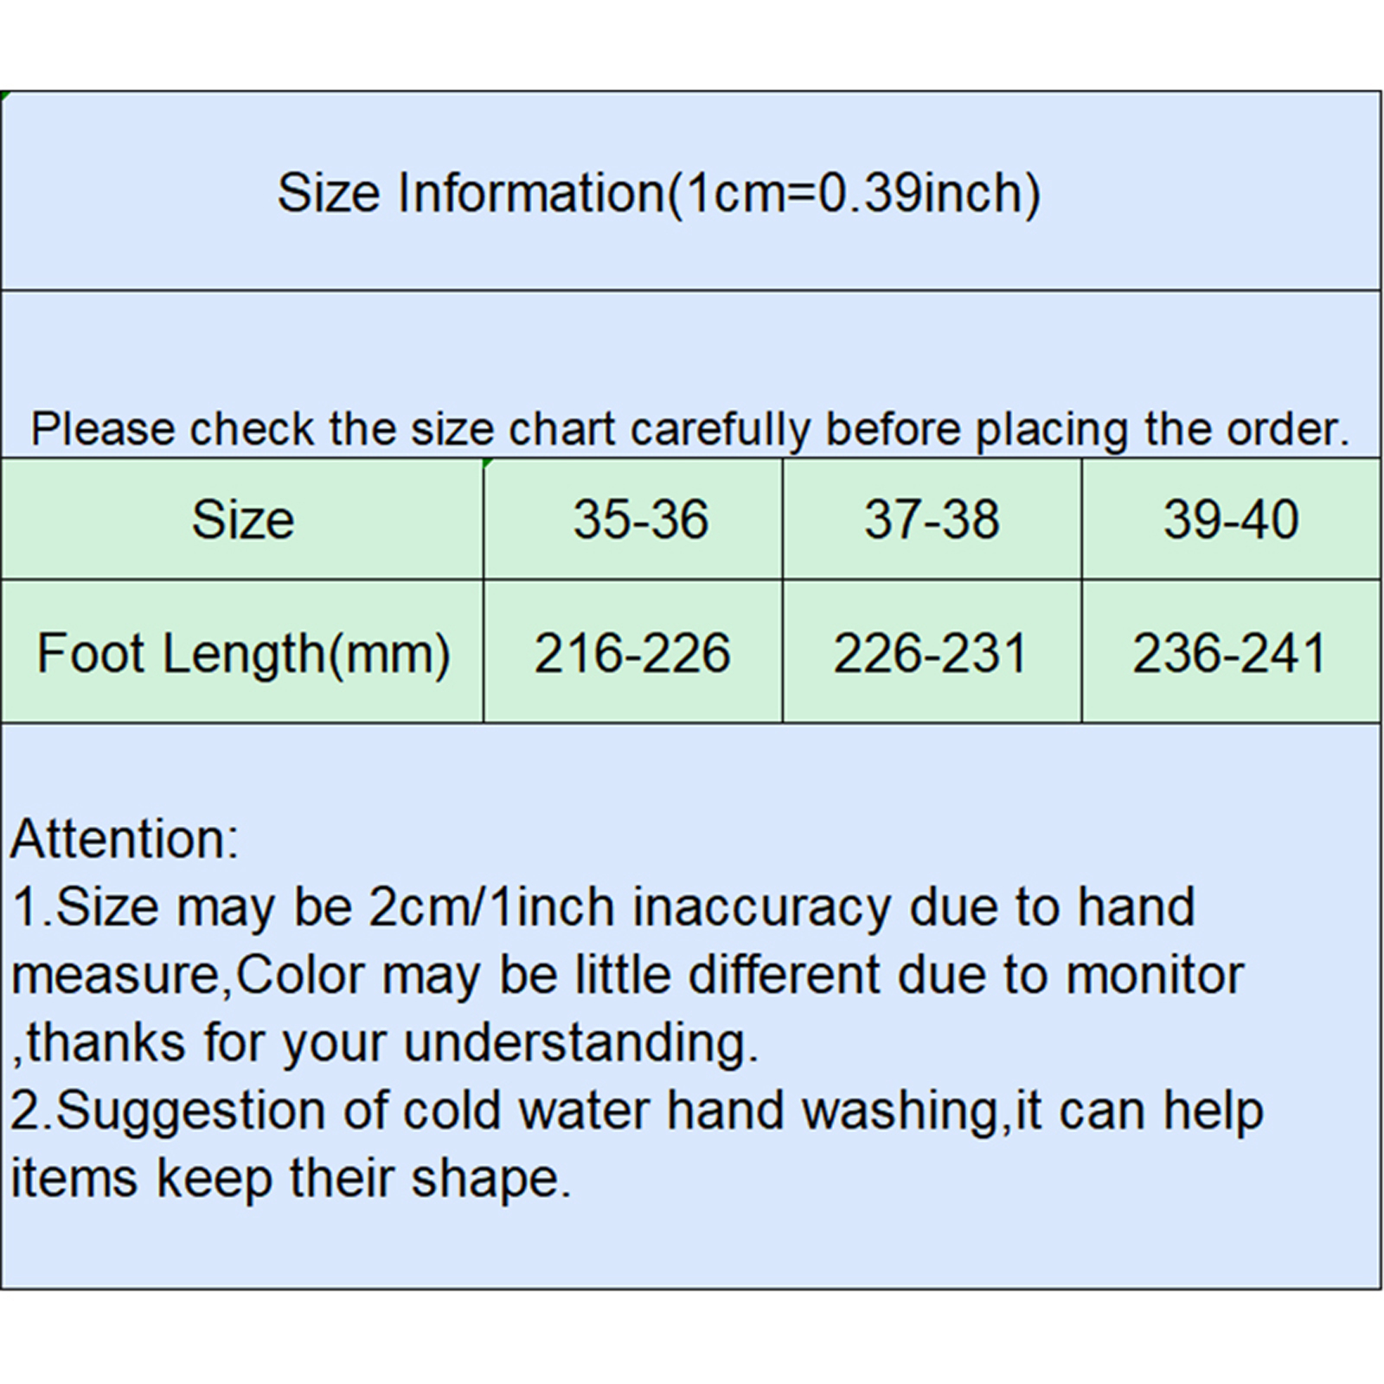
Task: Click the 'items keep their shape' line
Action: 291,1177
